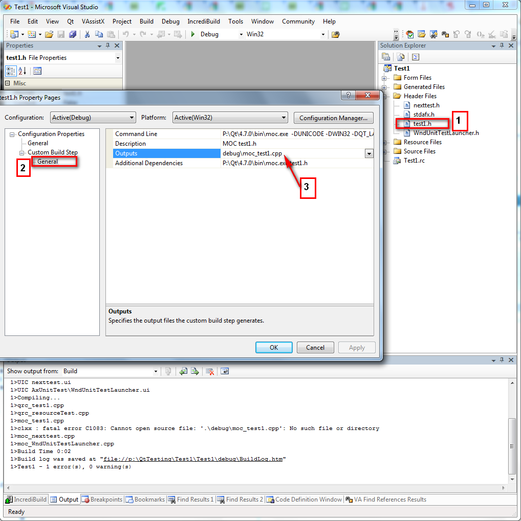This screenshot has height=521, width=521.
Task: Click the Configuration Manager button
Action: [x=333, y=118]
